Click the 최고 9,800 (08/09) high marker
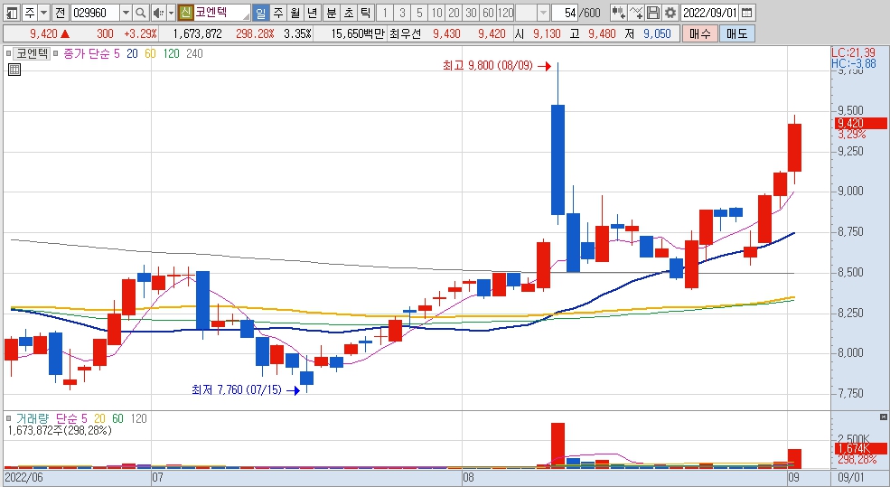This screenshot has width=890, height=487. pyautogui.click(x=497, y=66)
